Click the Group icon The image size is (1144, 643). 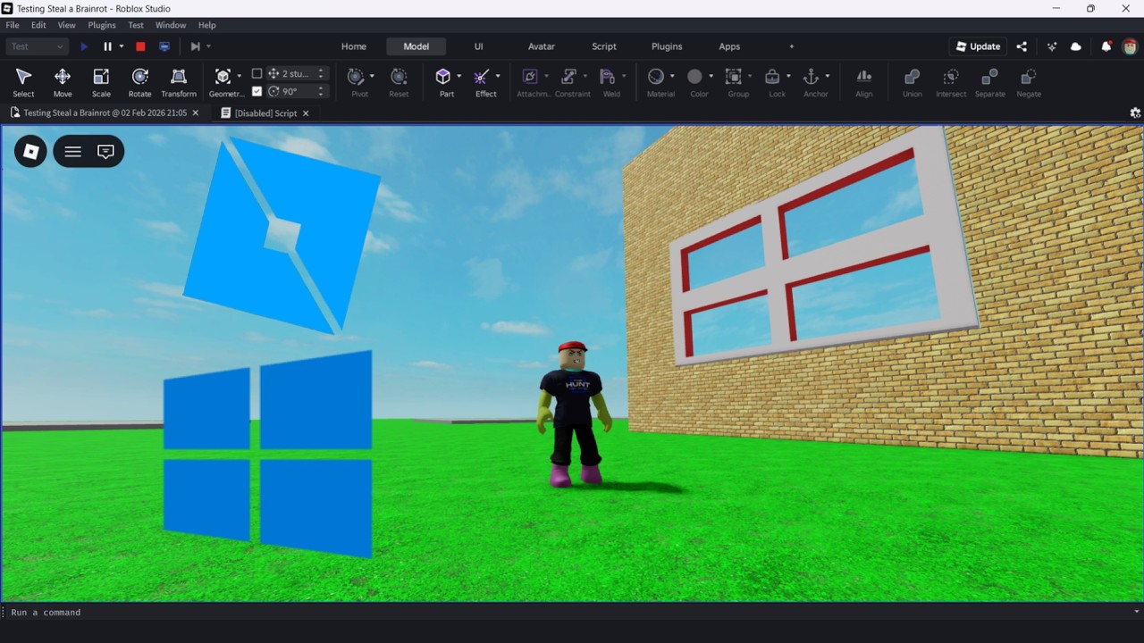(x=734, y=77)
